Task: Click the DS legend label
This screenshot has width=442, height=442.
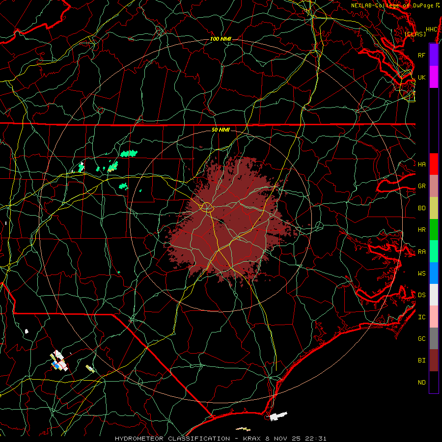Action: (x=421, y=295)
